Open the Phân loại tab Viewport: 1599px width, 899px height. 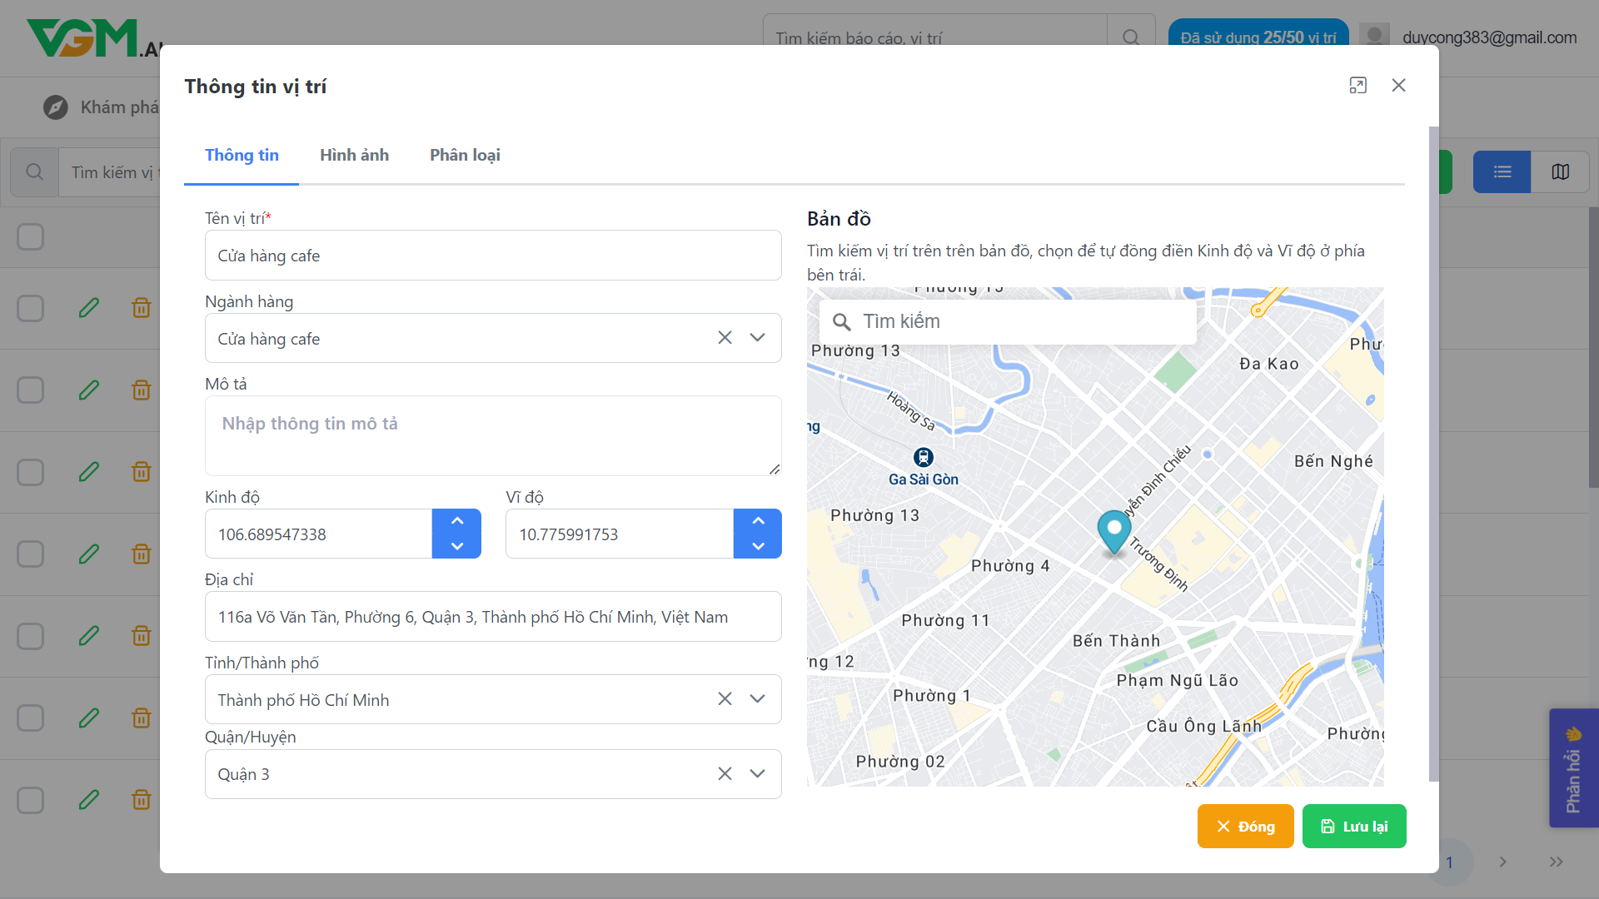(465, 156)
